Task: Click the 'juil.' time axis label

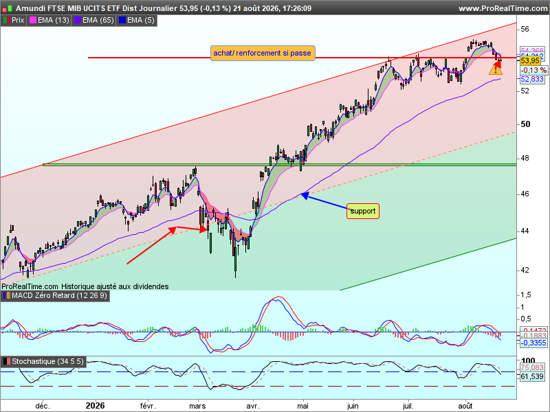Action: point(408,406)
